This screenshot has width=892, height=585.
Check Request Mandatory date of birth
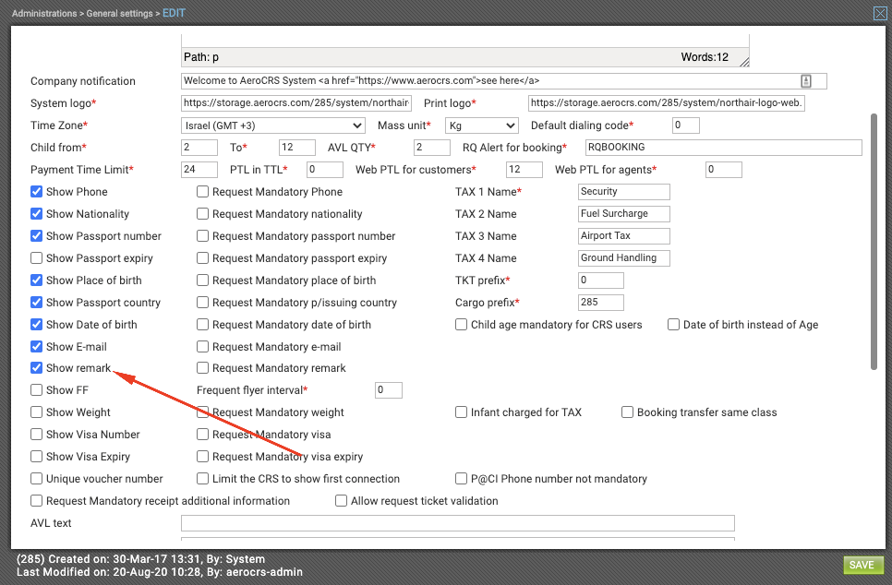[x=202, y=325]
